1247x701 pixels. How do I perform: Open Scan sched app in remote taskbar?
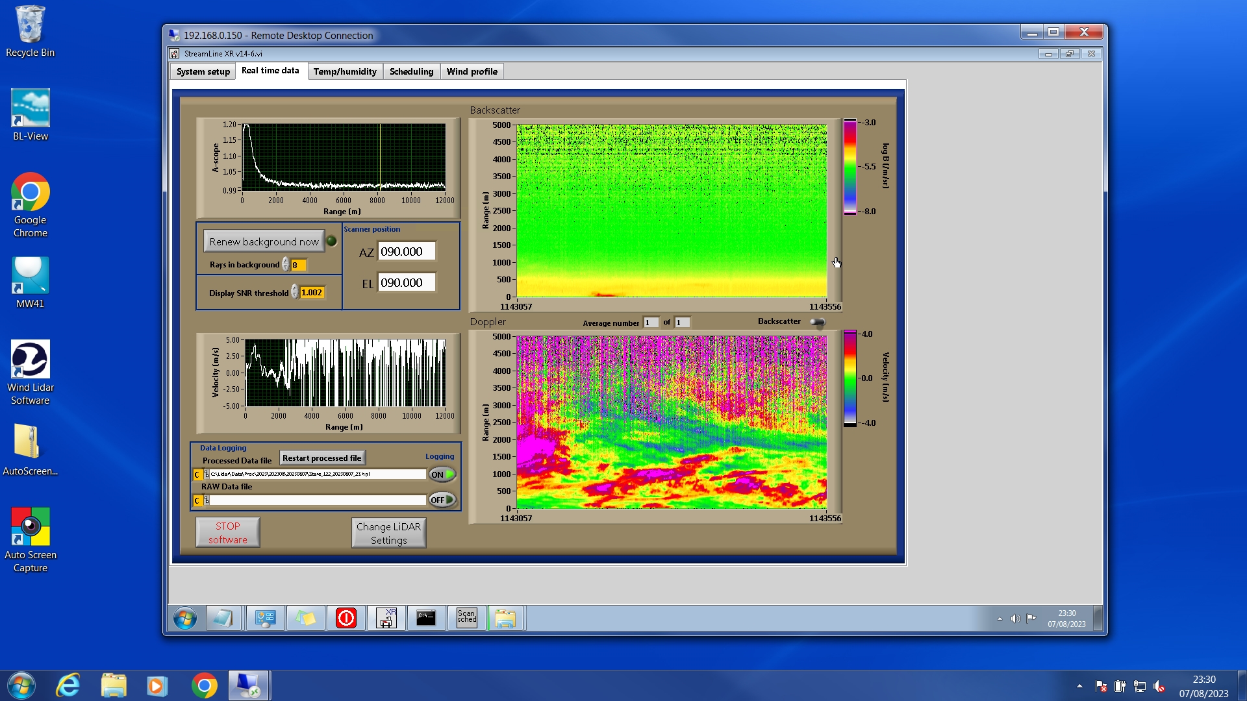point(466,618)
